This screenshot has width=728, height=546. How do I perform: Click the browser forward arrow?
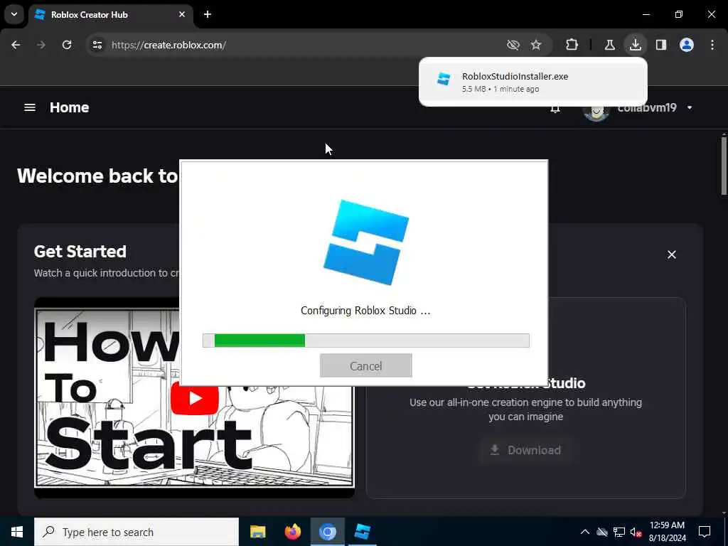tap(41, 45)
